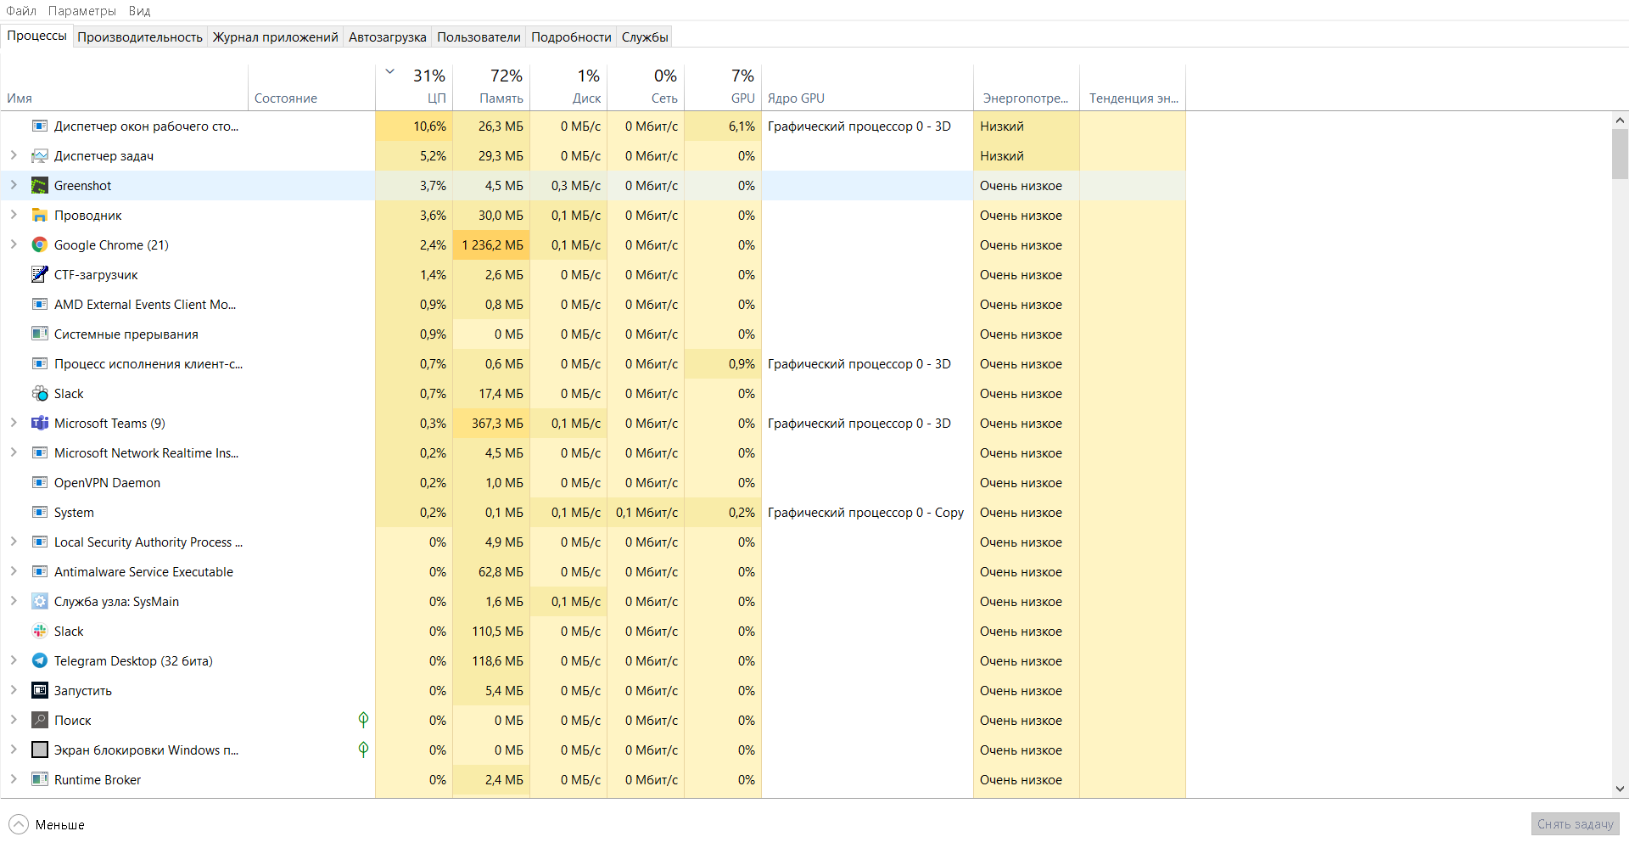The width and height of the screenshot is (1629, 848).
Task: Click the Поиск search process icon
Action: coord(39,721)
